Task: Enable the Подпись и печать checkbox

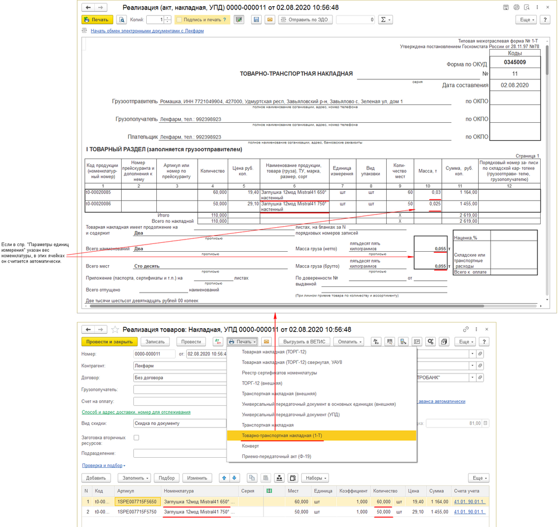Action: 179,20
